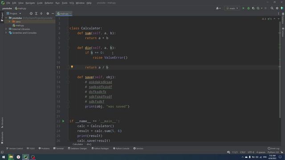
Task: Expand Scratches and Consoles node
Action: (6, 33)
